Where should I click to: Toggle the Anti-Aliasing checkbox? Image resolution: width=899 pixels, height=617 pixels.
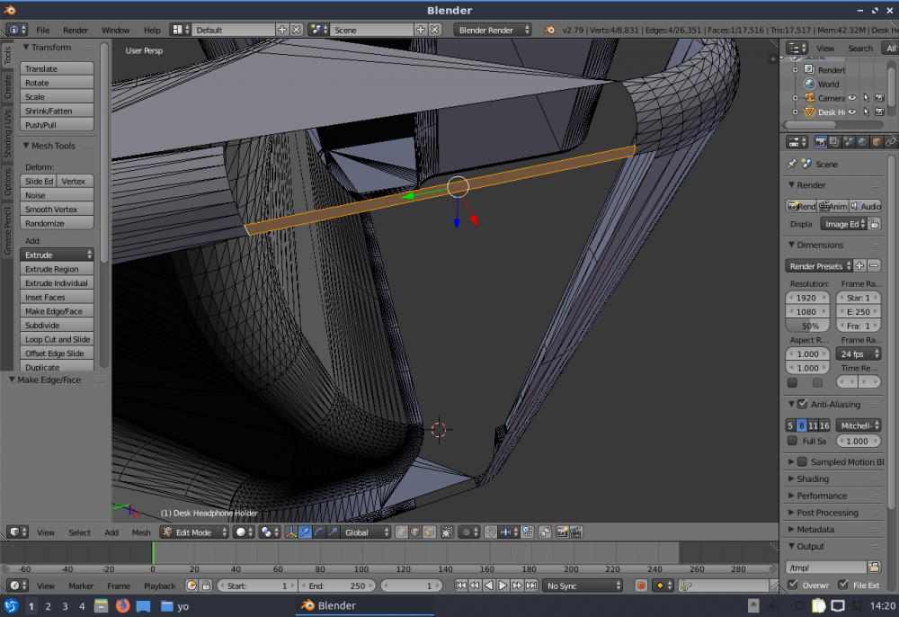click(802, 405)
